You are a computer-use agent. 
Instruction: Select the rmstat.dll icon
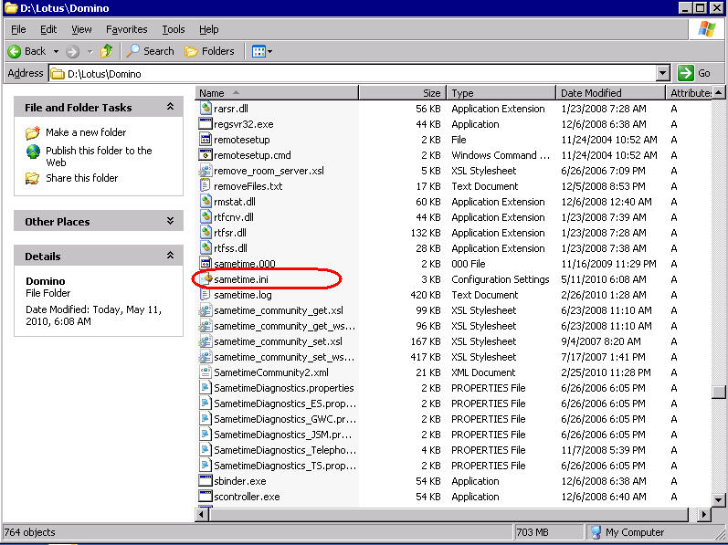tap(206, 202)
